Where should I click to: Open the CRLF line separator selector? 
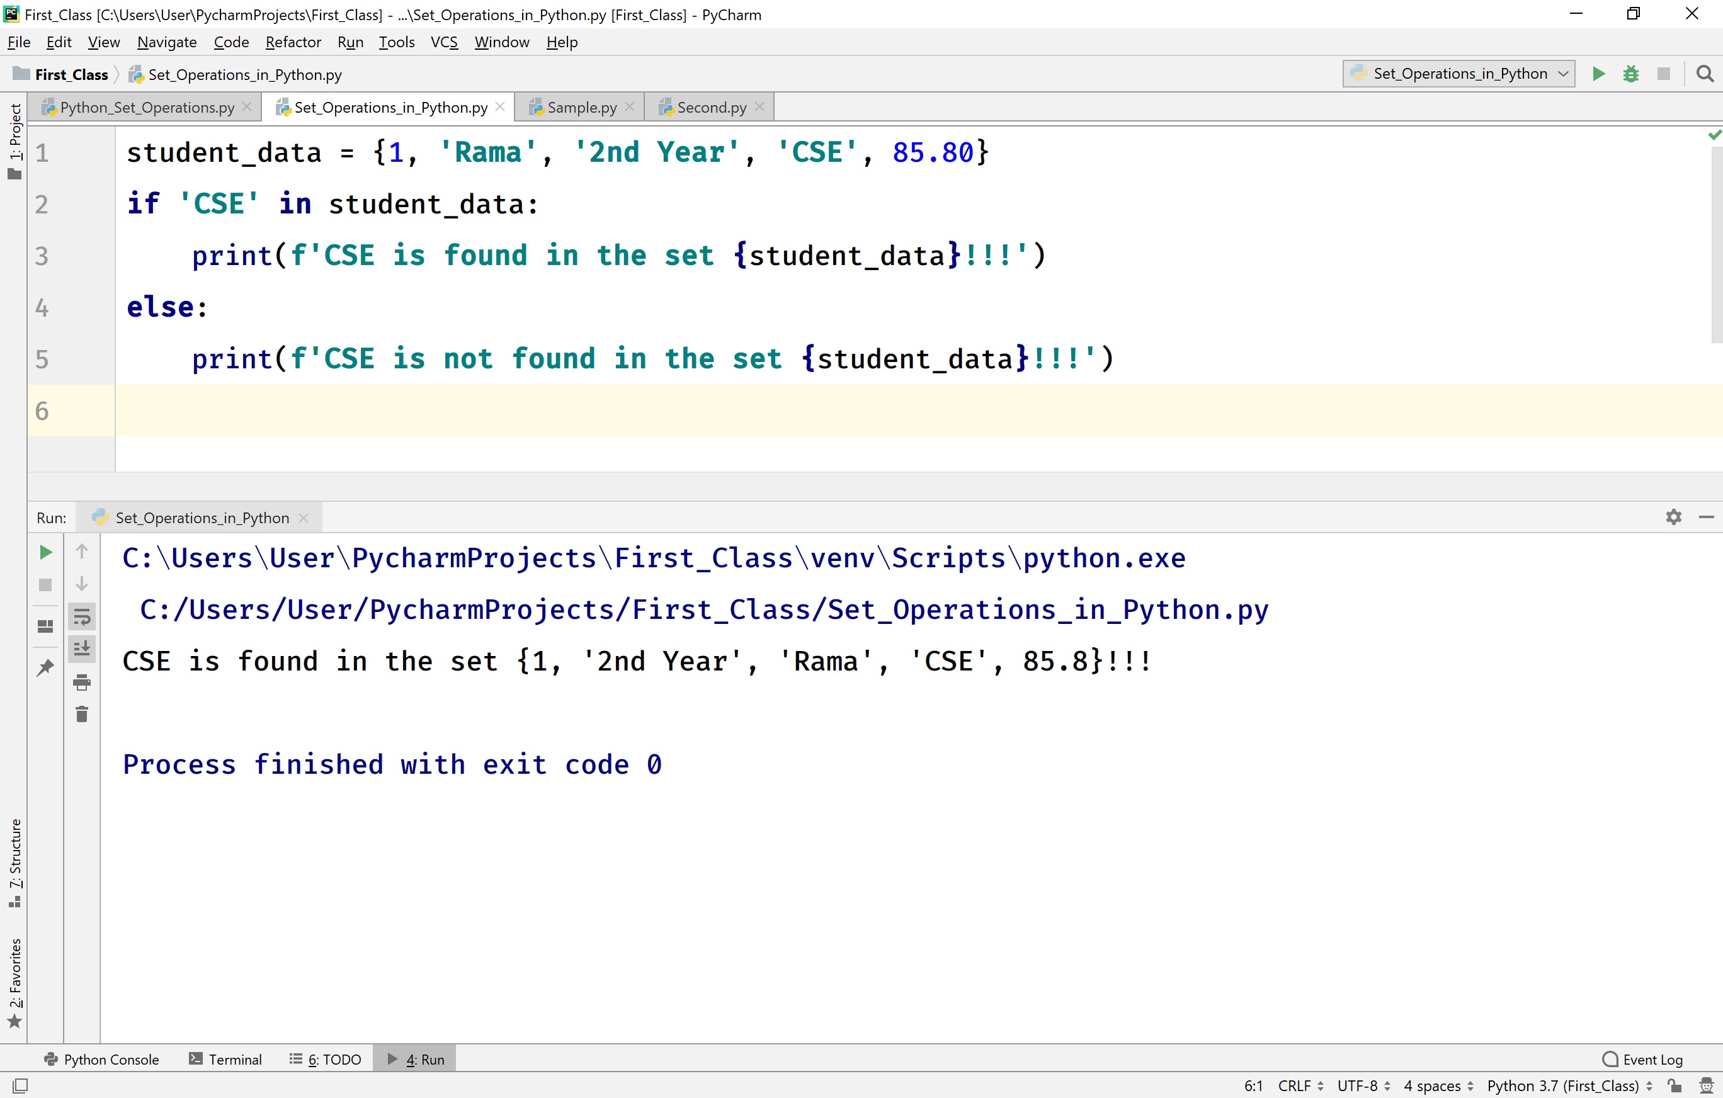click(x=1297, y=1085)
